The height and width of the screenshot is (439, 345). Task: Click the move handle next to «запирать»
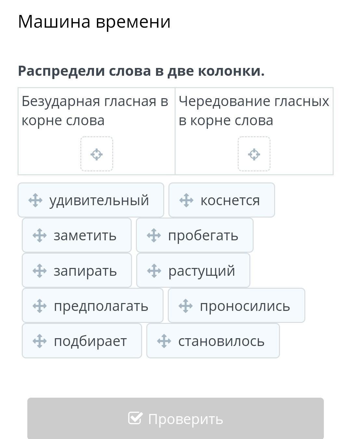coord(40,271)
